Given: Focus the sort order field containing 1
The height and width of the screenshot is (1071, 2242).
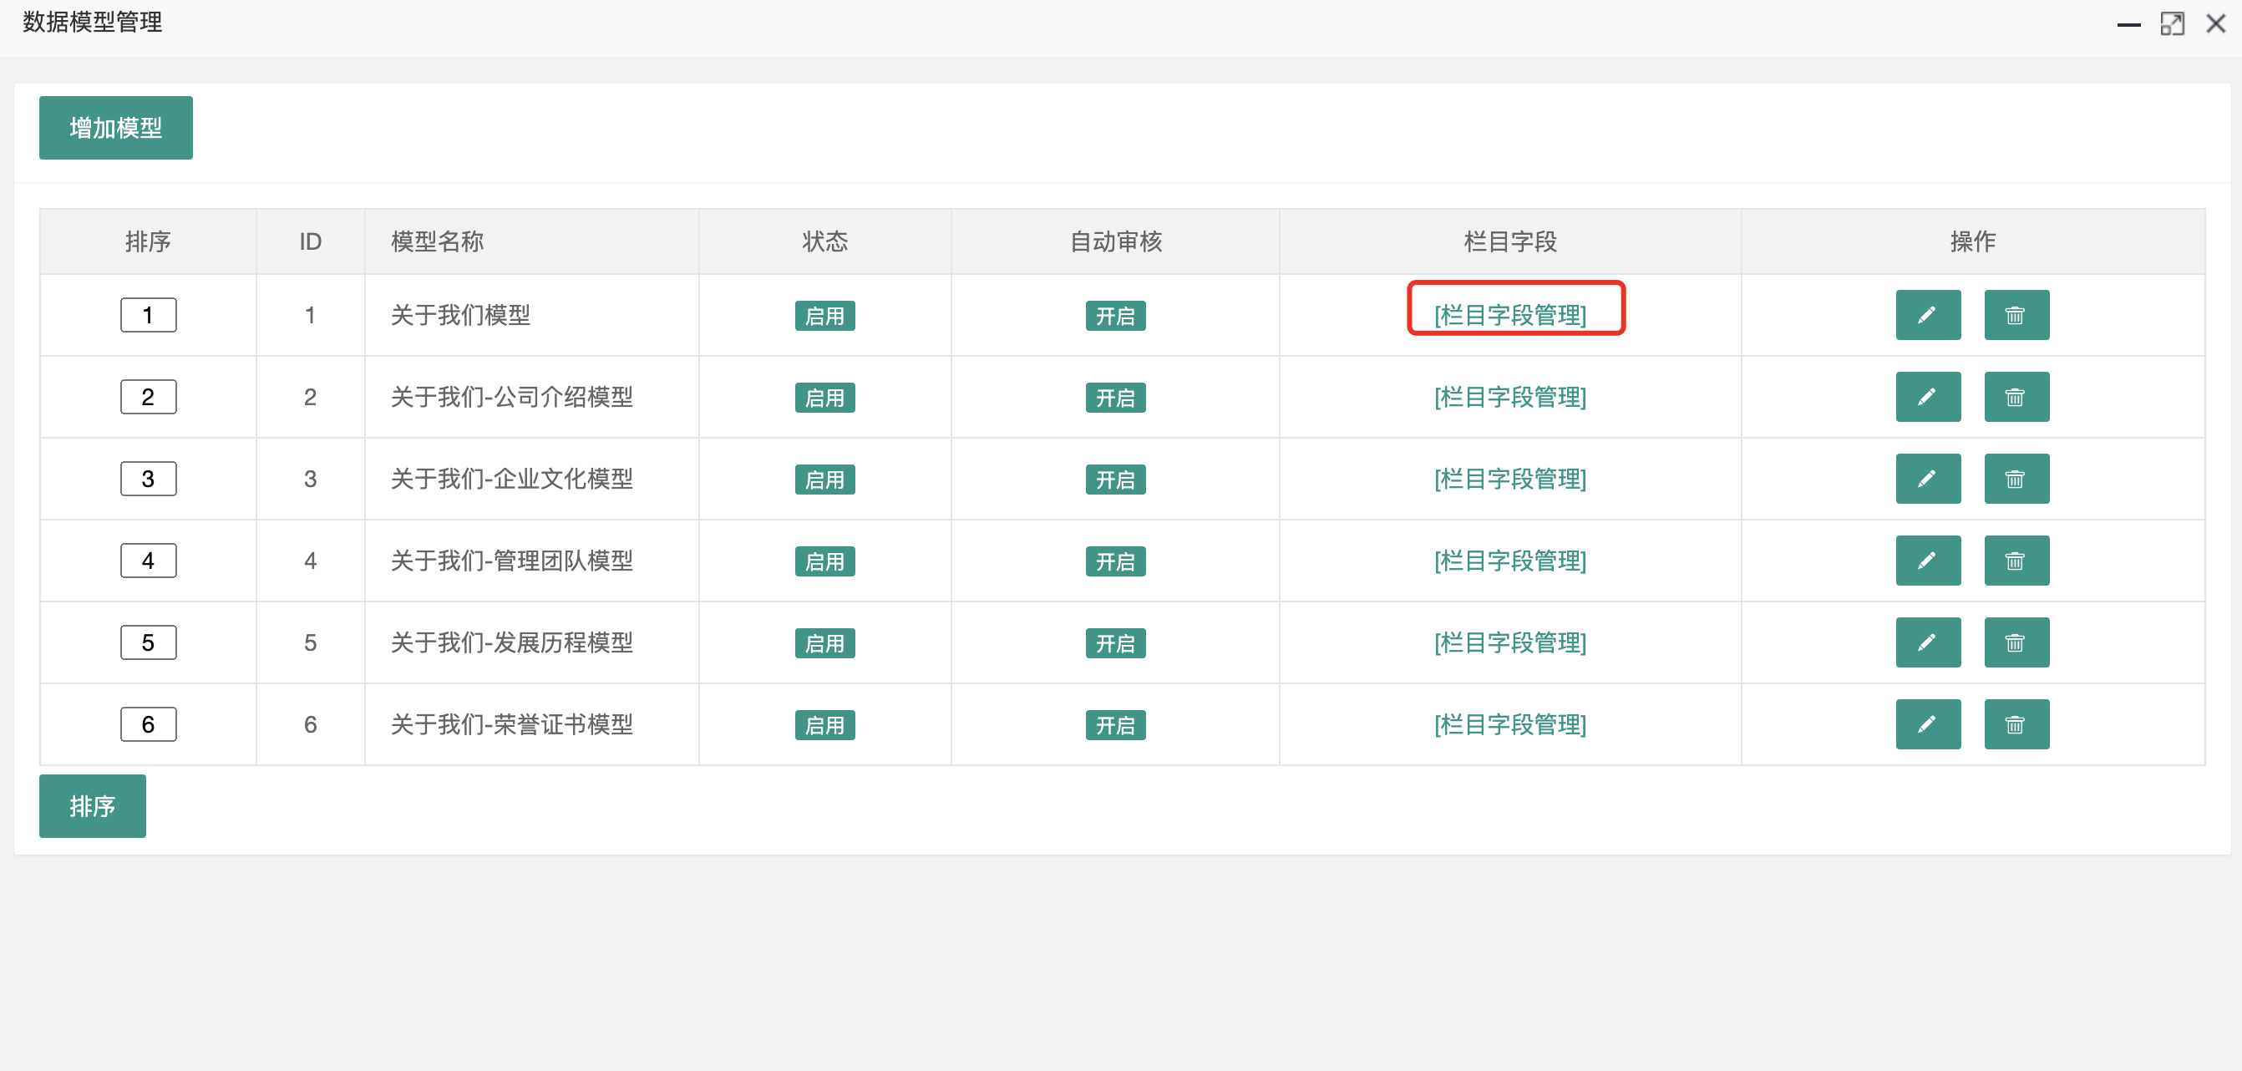Looking at the screenshot, I should (148, 315).
